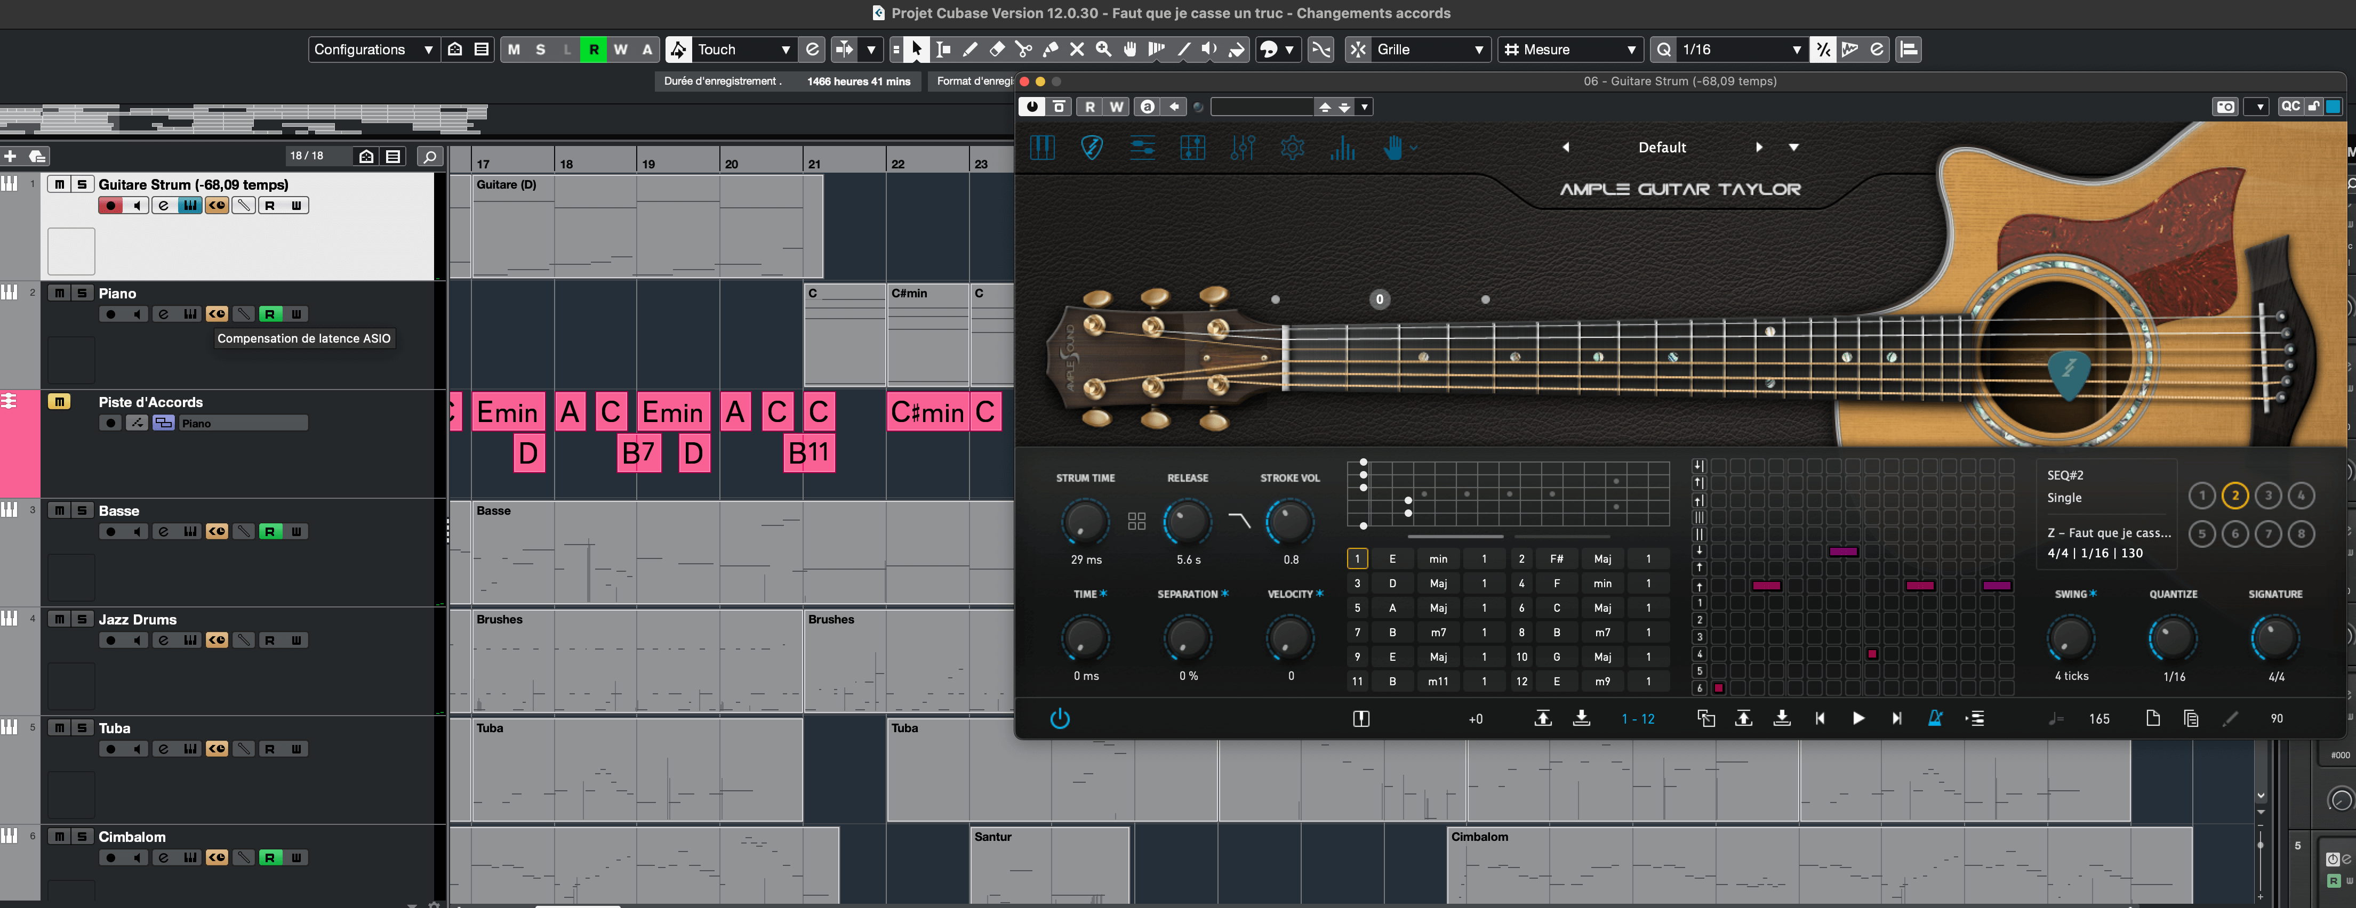This screenshot has width=2356, height=908.
Task: Open the keyboard panel in Ample Guitar
Action: coord(1043,147)
